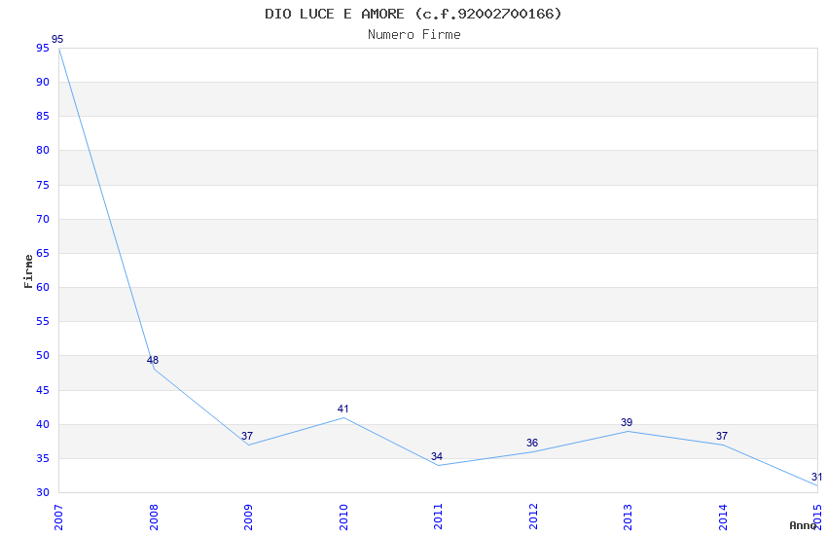
Task: Click the y-axis tick label 90
Action: [43, 83]
